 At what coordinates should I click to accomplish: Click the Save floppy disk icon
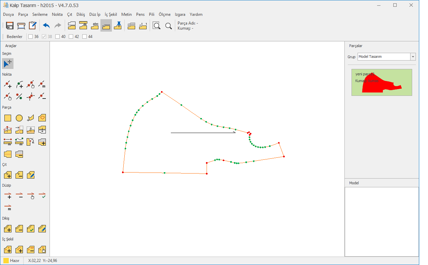tap(10, 26)
